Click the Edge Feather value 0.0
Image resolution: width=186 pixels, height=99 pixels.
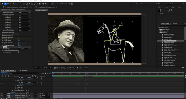pos(19,40)
